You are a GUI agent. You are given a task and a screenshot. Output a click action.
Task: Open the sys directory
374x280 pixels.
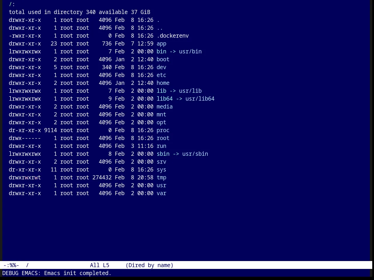coord(161,170)
